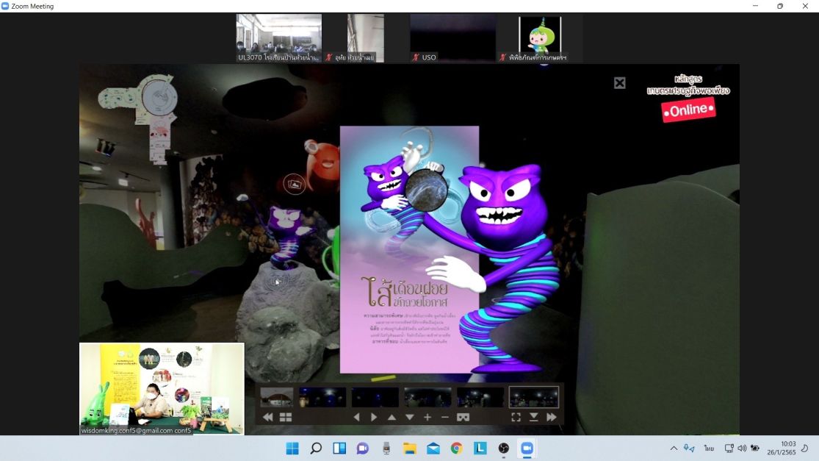Pan the tour left with left arrow
Viewport: 819px width, 461px height.
click(357, 417)
